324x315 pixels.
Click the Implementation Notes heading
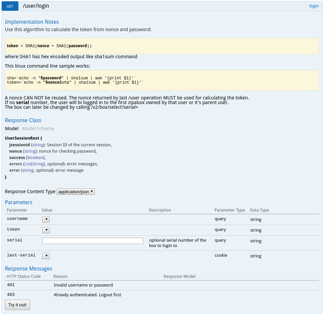[32, 22]
